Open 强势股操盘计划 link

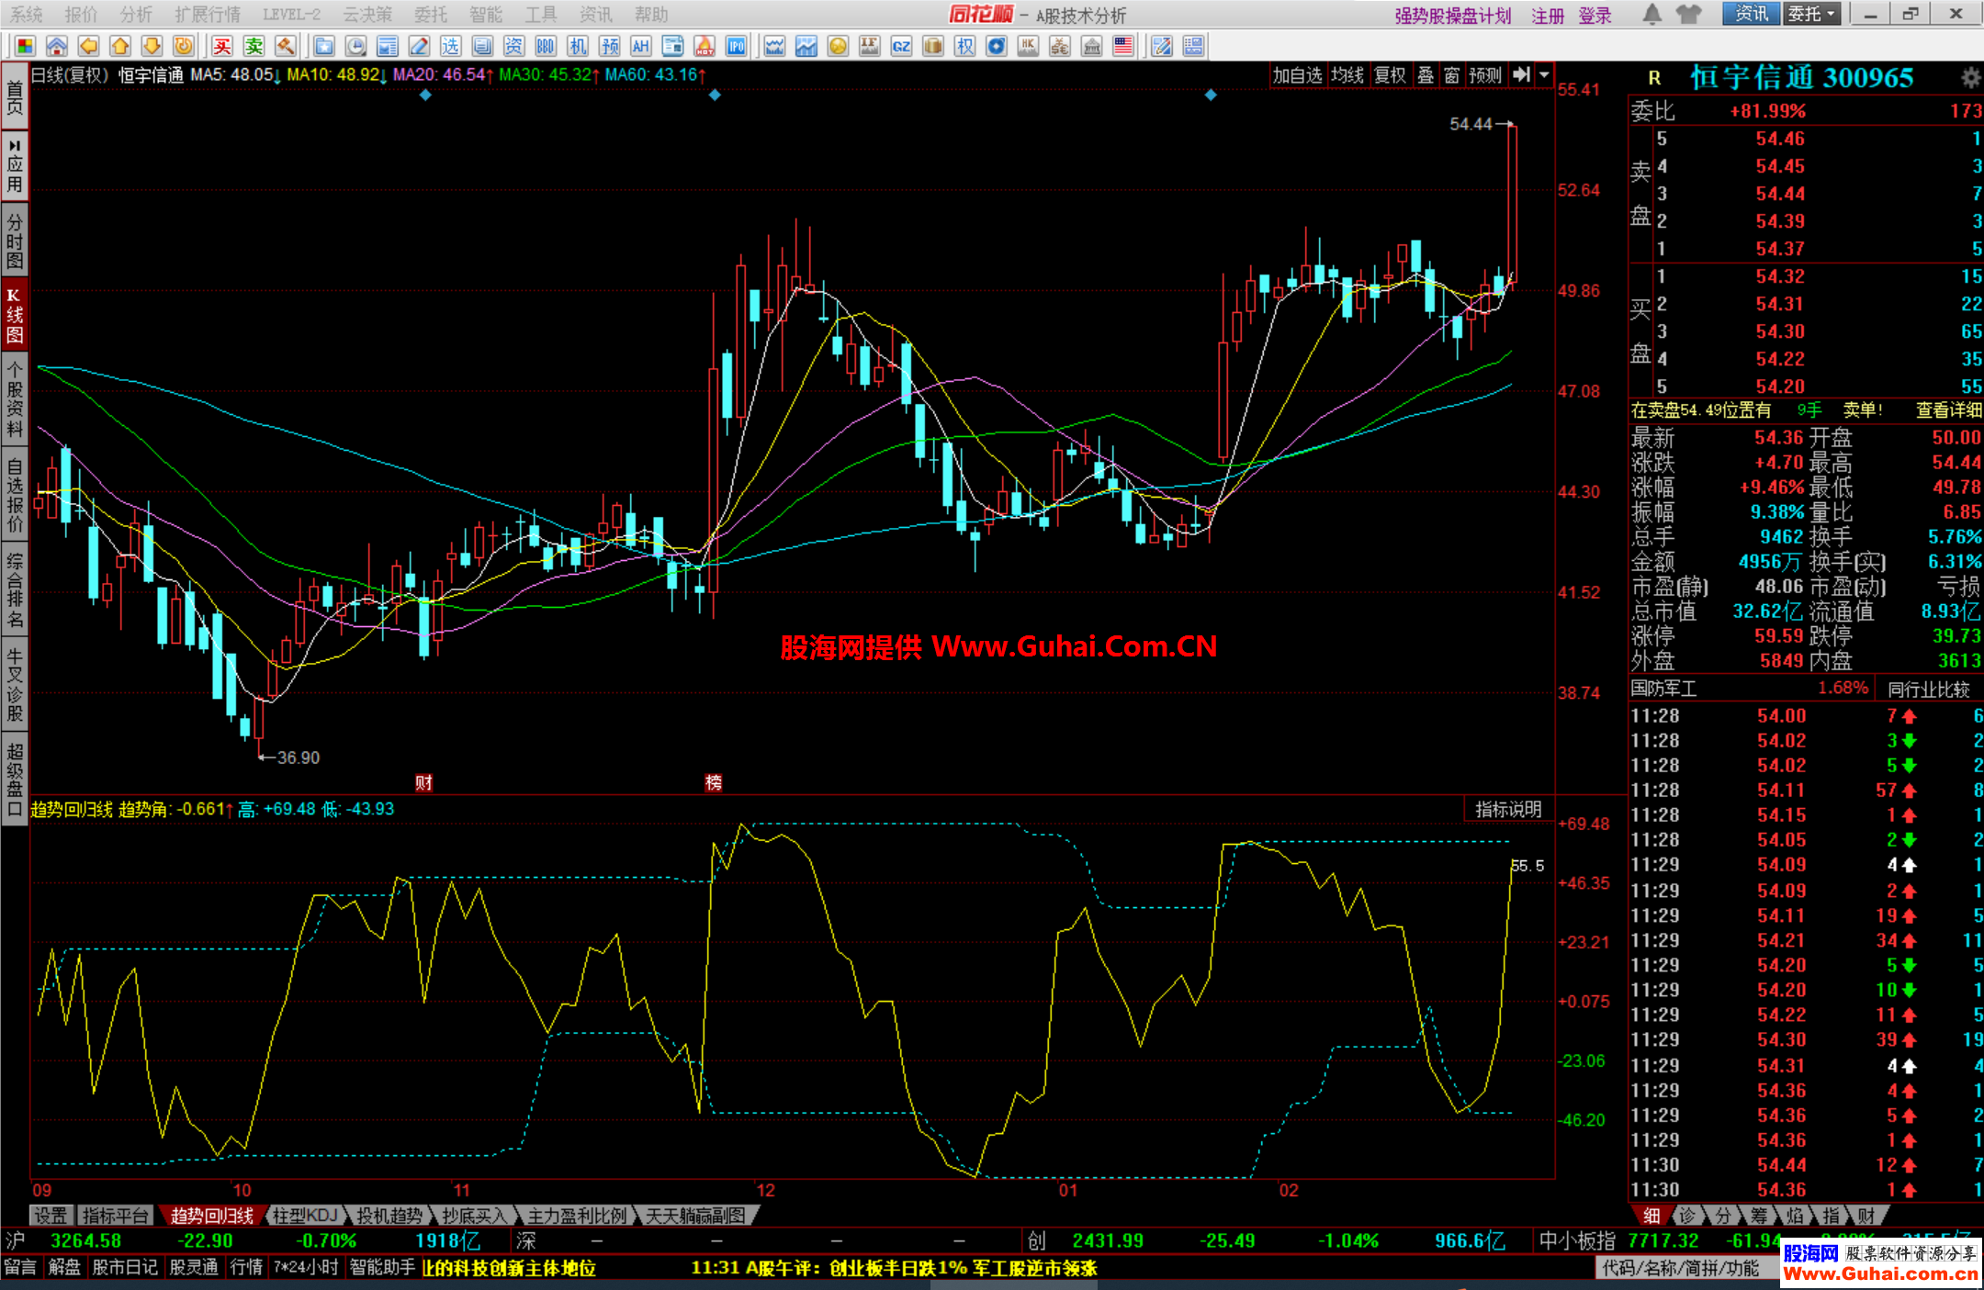click(x=1453, y=16)
